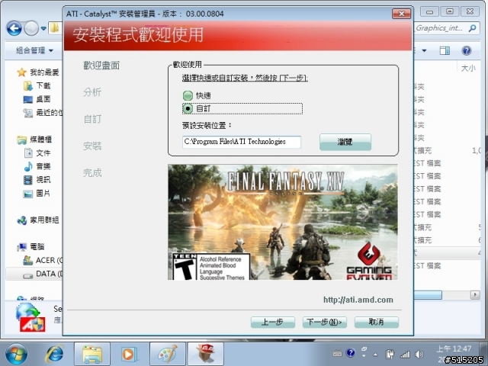This screenshot has width=488, height=366.
Task: Open 視訊 videos library
Action: click(x=37, y=180)
